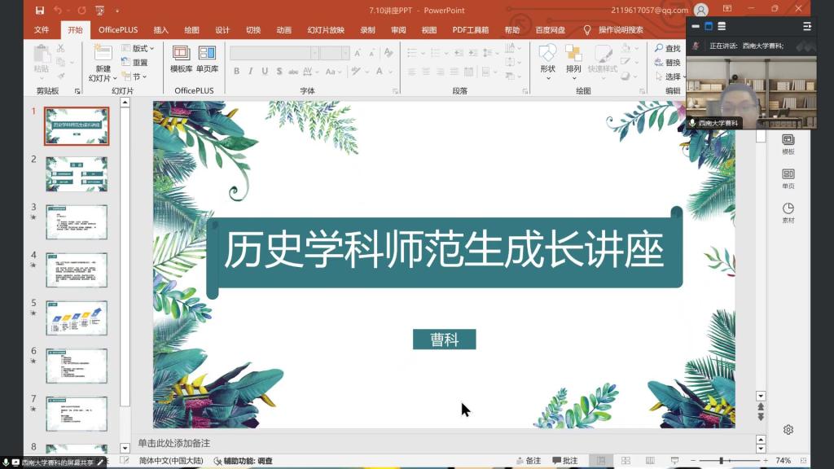Toggle the 批注 comments pane

click(564, 461)
